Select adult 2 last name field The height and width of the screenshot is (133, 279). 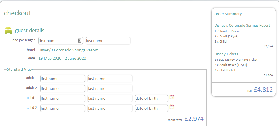[x=110, y=88]
